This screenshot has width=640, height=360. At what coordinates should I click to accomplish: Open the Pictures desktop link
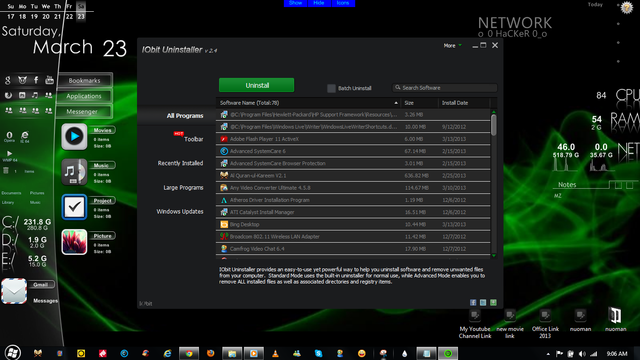[37, 193]
